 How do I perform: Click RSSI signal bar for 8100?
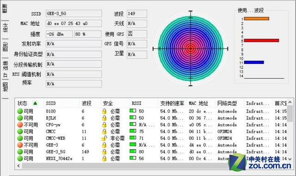[133, 111]
